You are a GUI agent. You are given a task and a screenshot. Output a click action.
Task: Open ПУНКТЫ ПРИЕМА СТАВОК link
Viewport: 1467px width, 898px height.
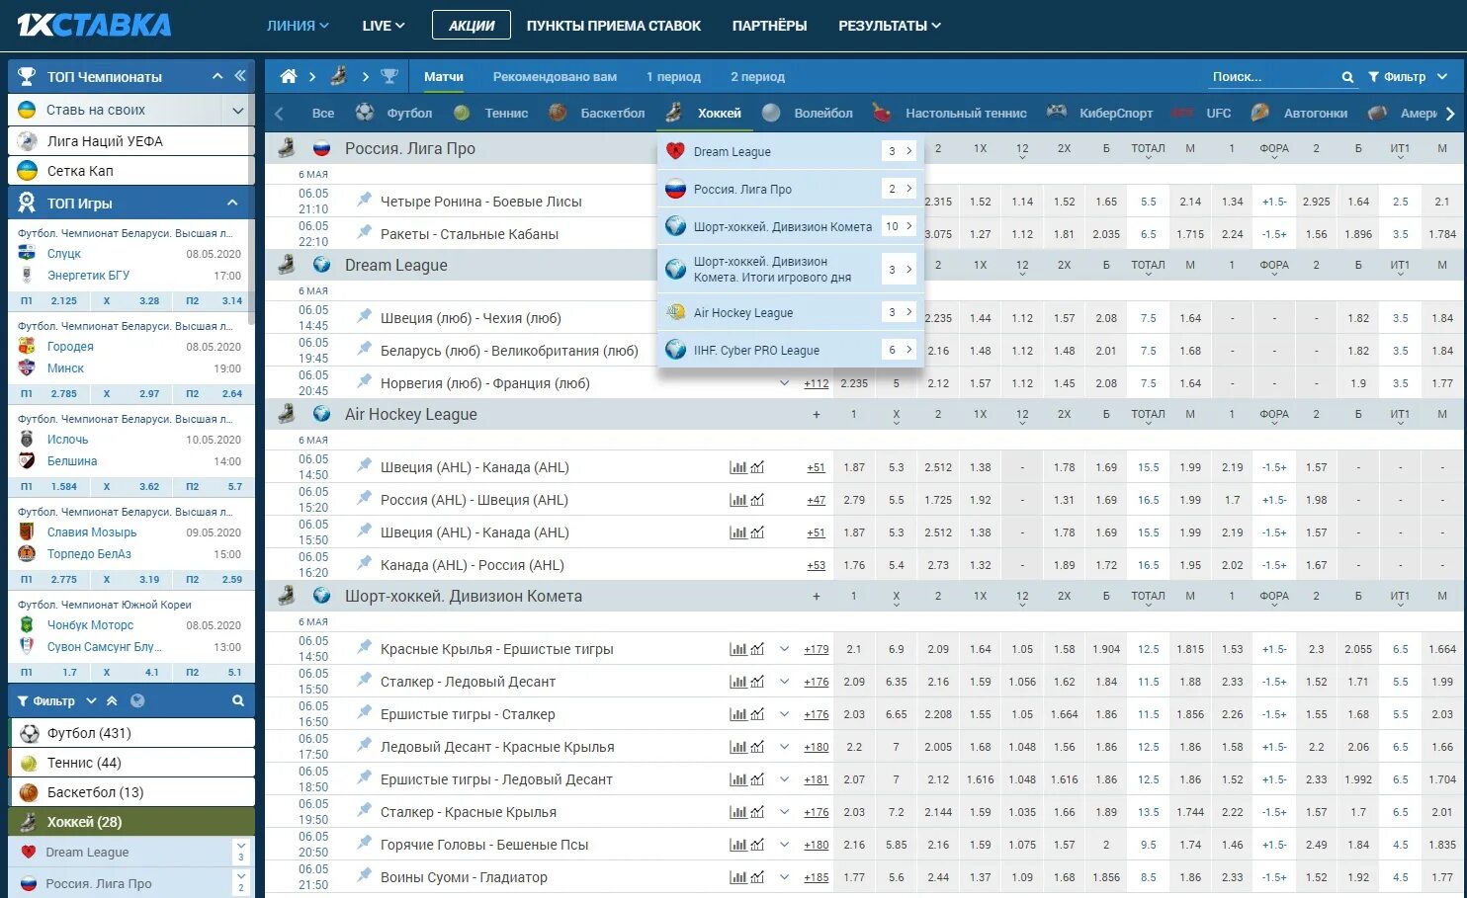coord(614,26)
